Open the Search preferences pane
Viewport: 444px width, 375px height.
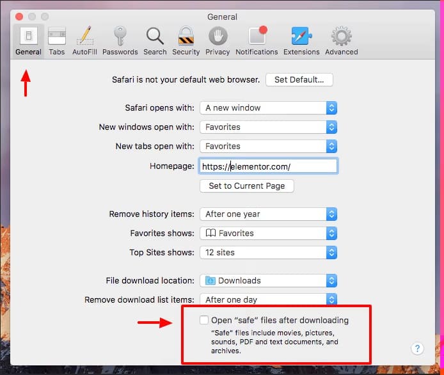(x=155, y=40)
